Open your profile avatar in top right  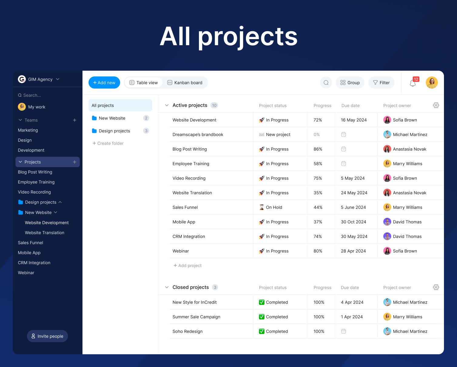point(432,82)
